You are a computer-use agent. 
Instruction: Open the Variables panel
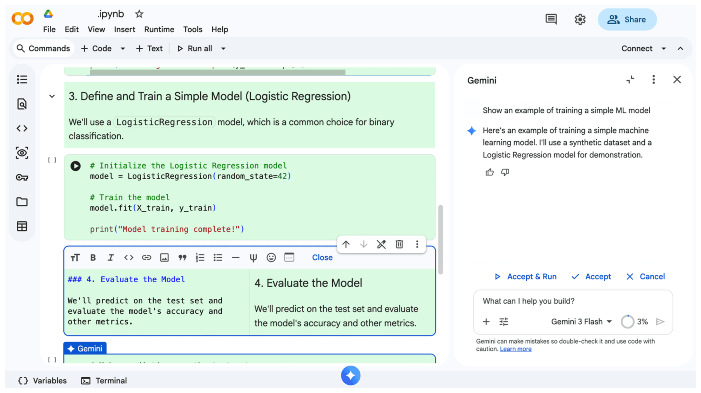click(42, 381)
